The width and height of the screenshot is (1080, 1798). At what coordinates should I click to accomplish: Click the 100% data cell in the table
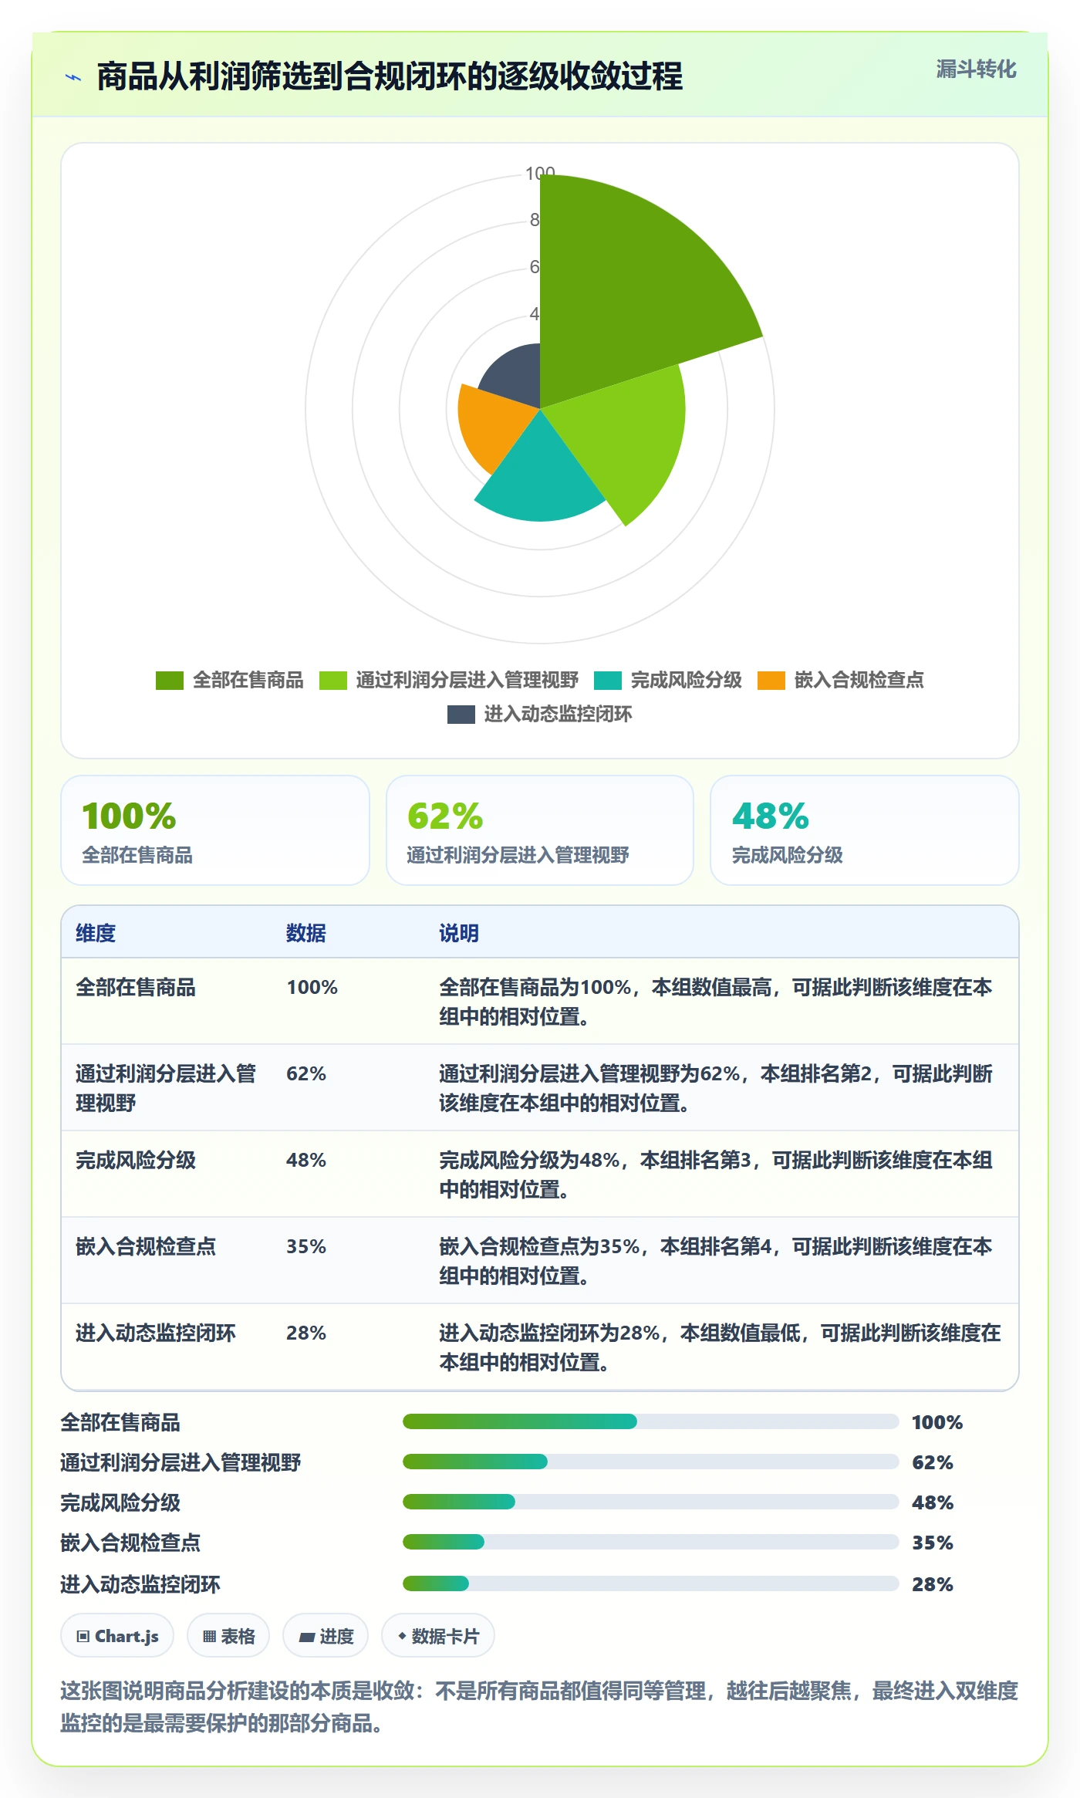312,987
